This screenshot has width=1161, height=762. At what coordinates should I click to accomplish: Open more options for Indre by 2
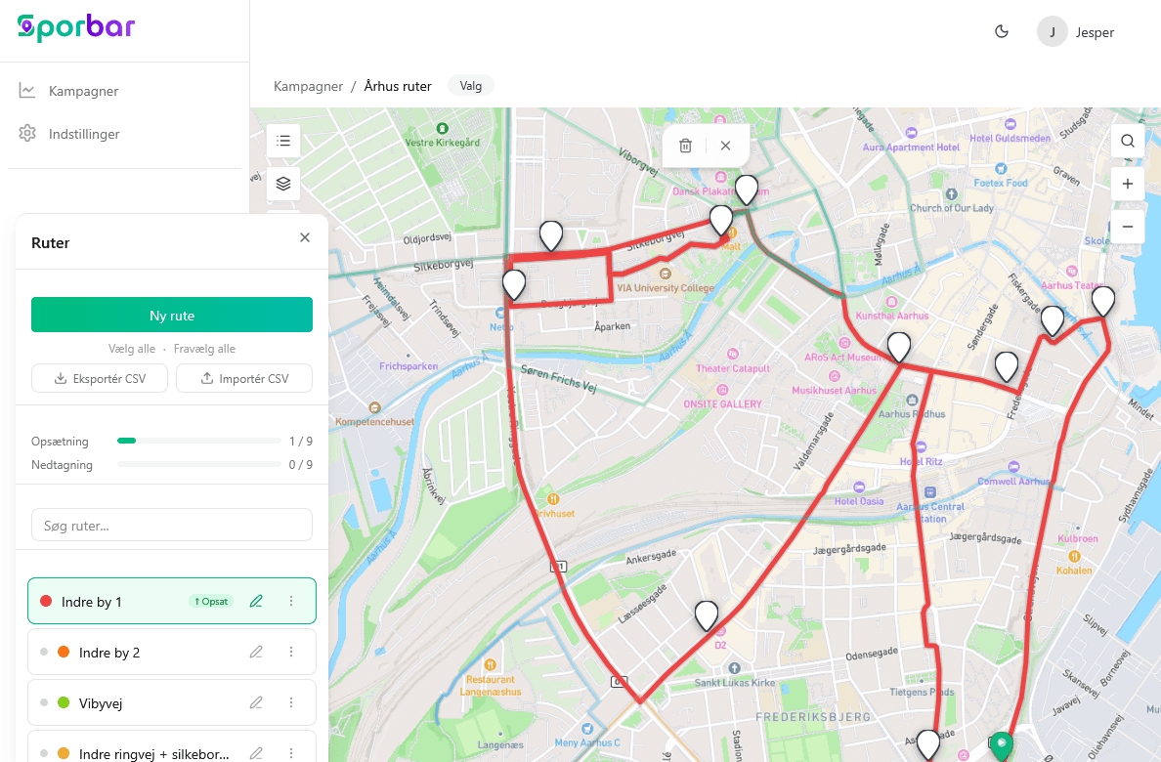tap(291, 653)
